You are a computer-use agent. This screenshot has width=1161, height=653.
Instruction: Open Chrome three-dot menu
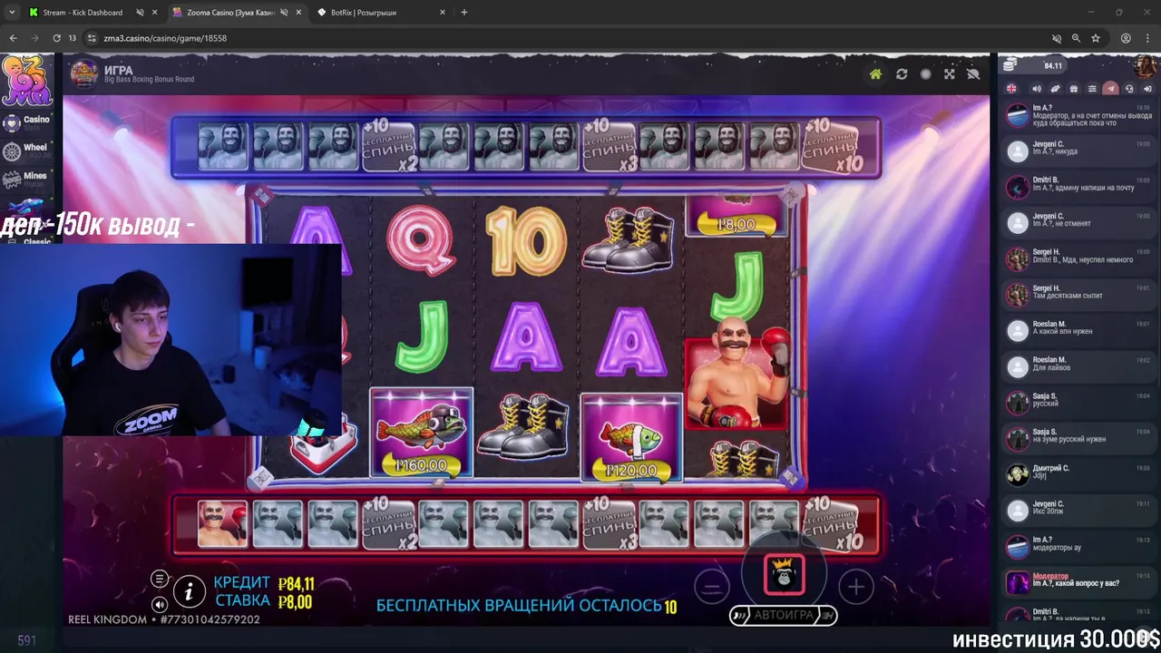pyautogui.click(x=1147, y=38)
